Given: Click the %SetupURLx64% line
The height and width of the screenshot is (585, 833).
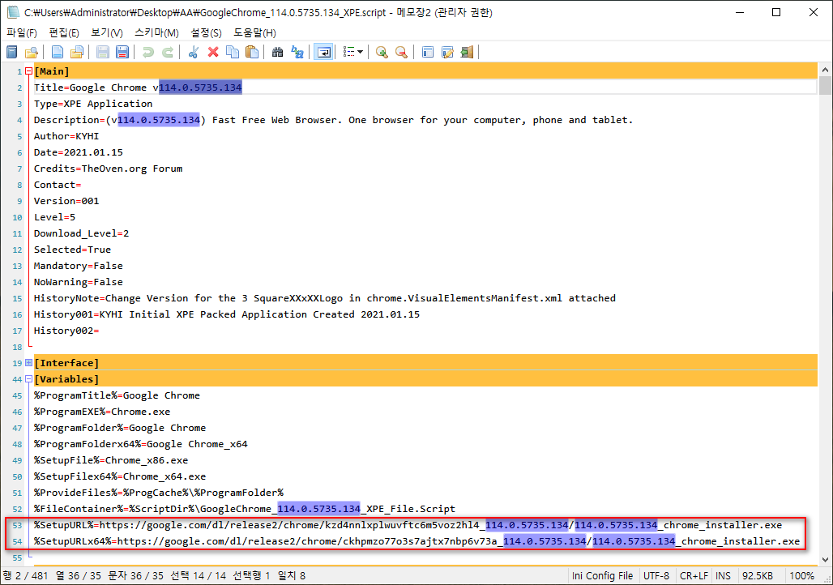Looking at the screenshot, I should 416,541.
